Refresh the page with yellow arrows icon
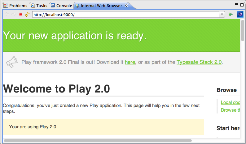Image resolution: width=246 pixels, height=144 pixels. 27,14
